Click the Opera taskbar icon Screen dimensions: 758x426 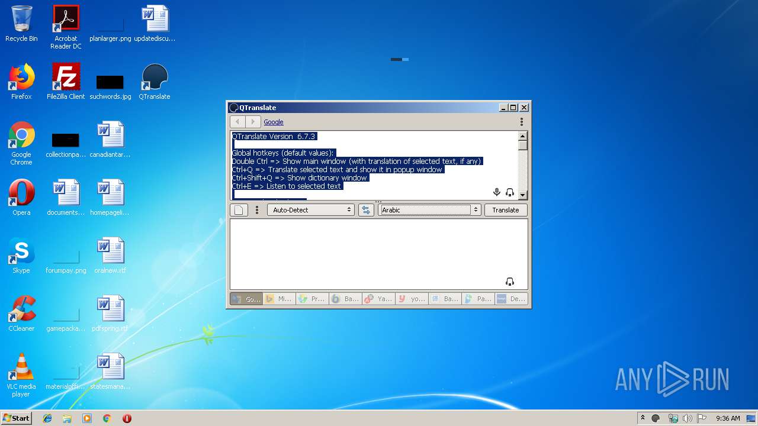[127, 418]
